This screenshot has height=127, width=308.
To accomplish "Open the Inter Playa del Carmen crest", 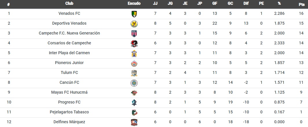I will click(134, 53).
